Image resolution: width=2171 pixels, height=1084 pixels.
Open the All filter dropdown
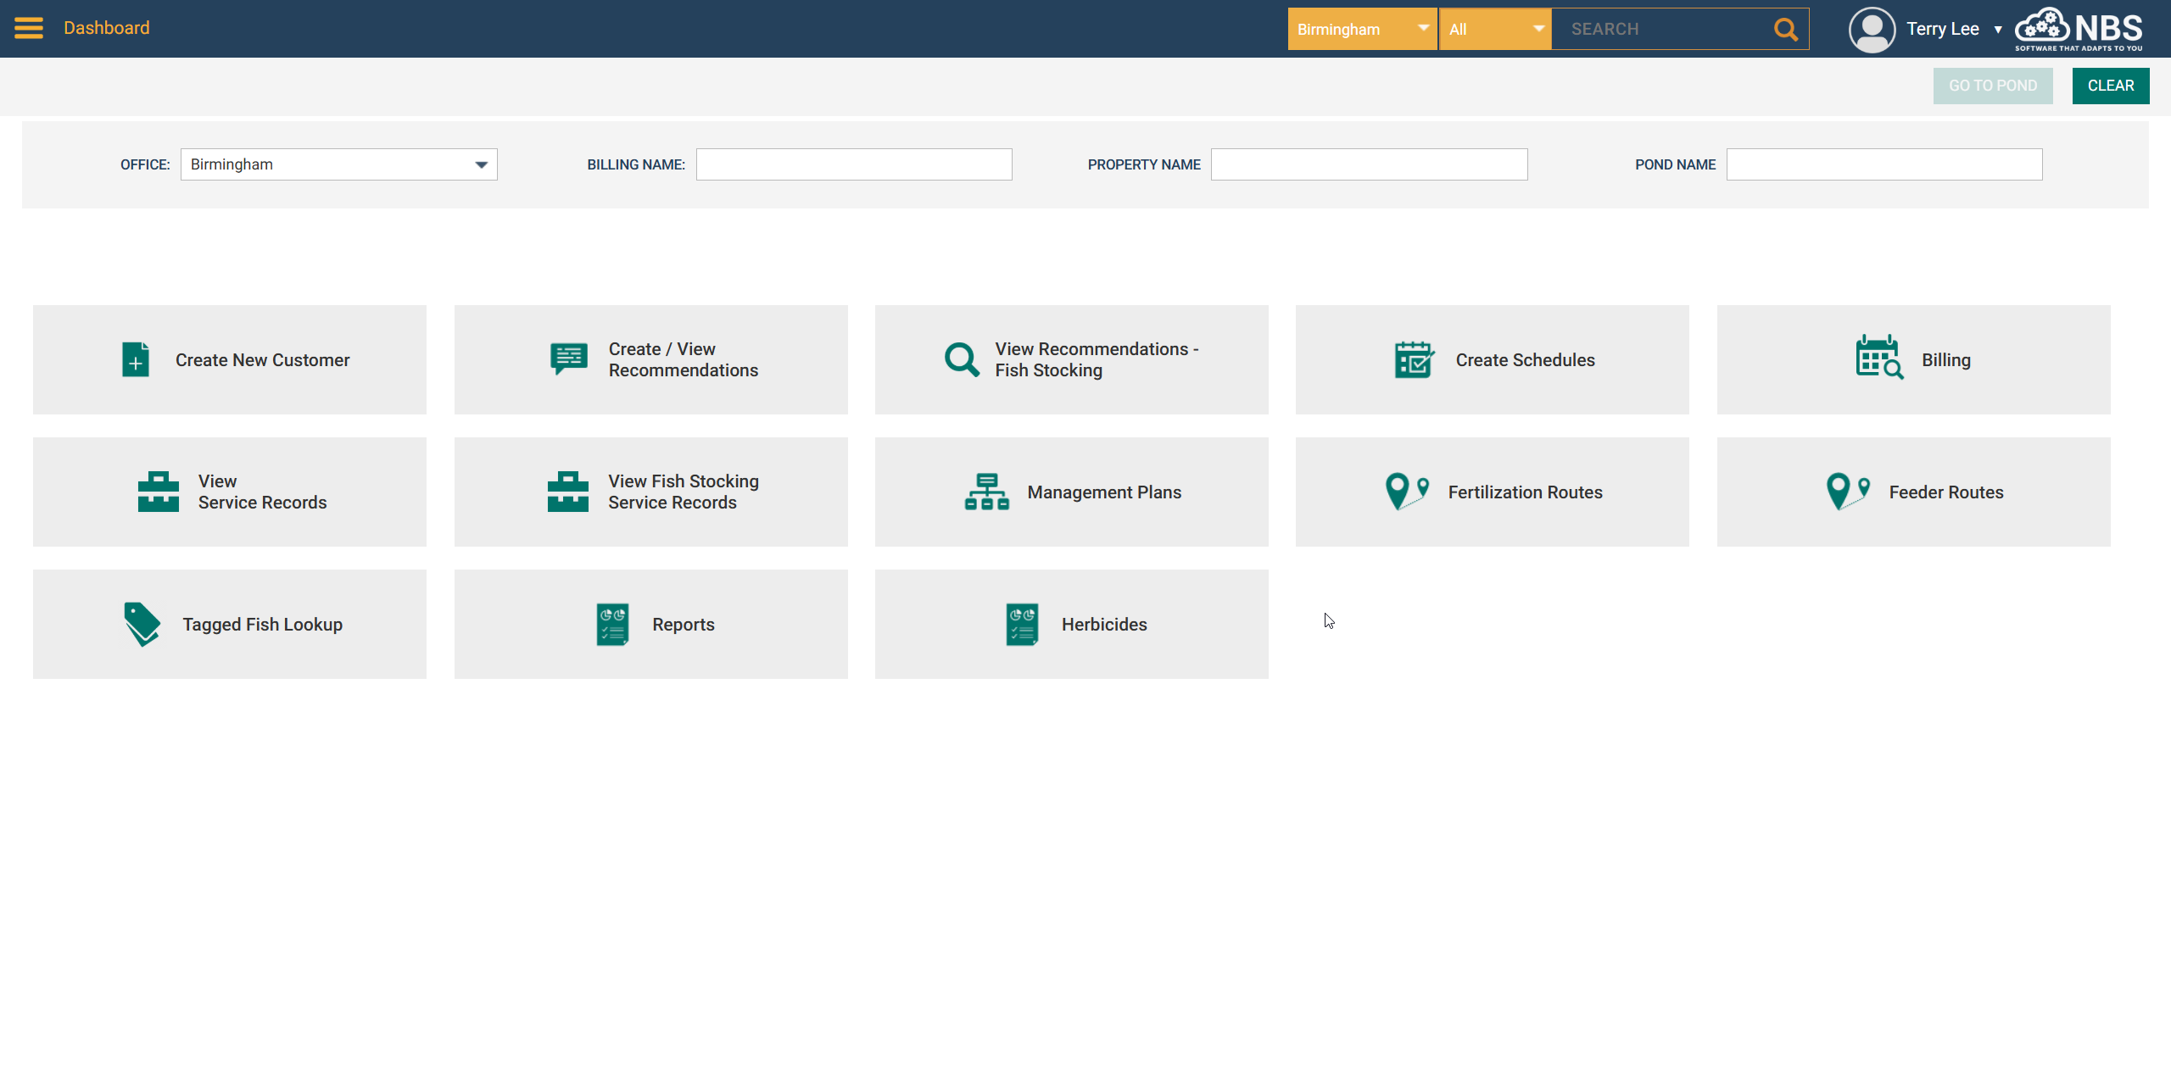[x=1496, y=29]
